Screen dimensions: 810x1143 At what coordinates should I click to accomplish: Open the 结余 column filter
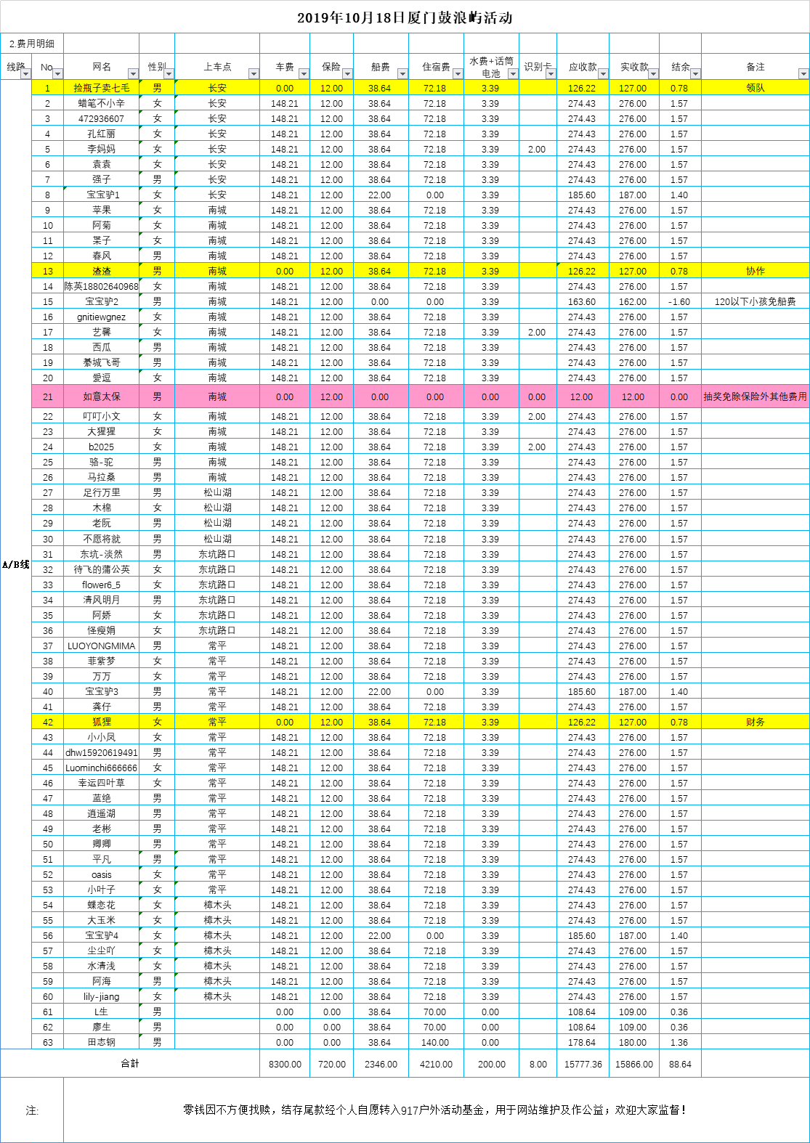pyautogui.click(x=695, y=74)
